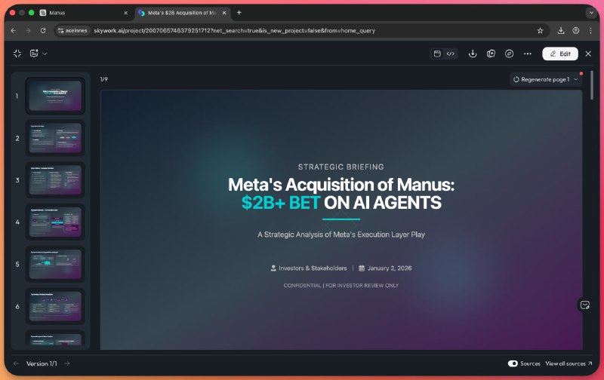
Task: Select slide 6 thumbnail
Action: (x=55, y=306)
